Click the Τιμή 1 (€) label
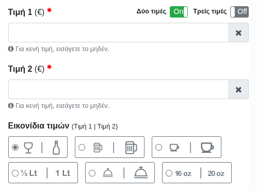257x191 pixels. [26, 12]
